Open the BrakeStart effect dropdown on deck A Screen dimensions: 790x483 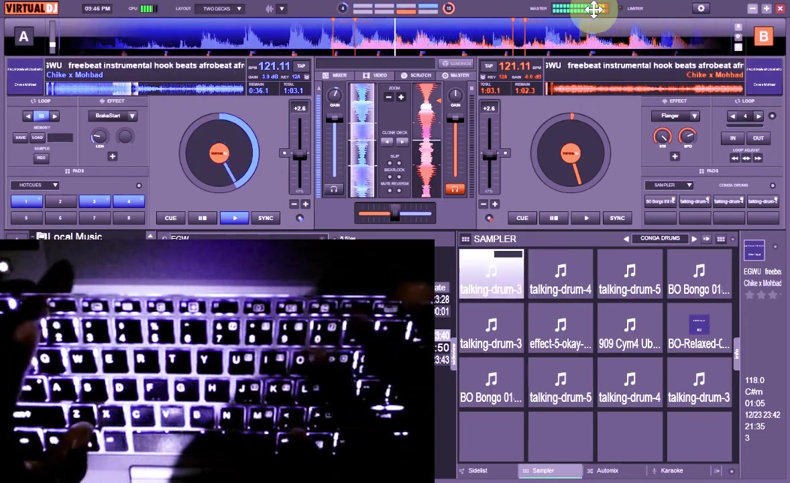tap(113, 115)
